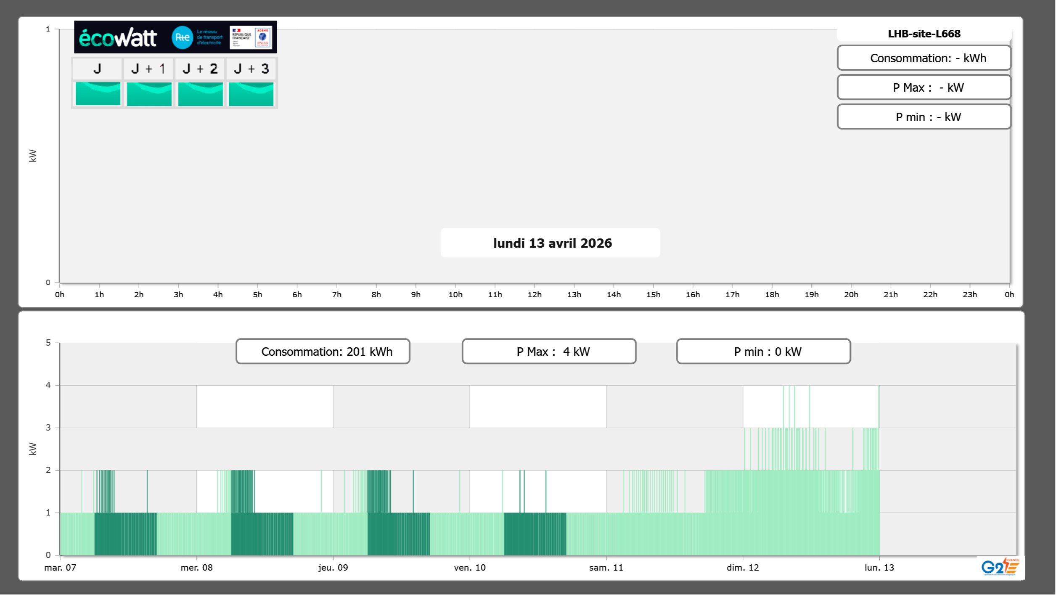The height and width of the screenshot is (595, 1056).
Task: Click the République Française ADEME badge
Action: pyautogui.click(x=251, y=37)
